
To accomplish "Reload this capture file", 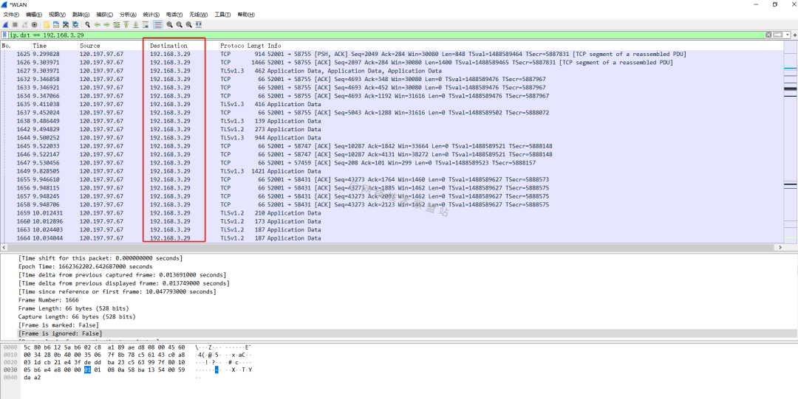I will coord(75,24).
